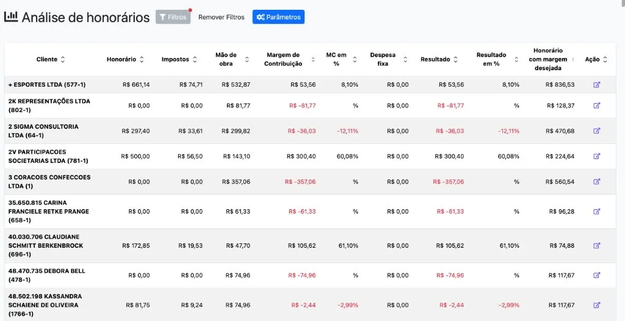Open action icon for 2K REPRESENTAÇÕES LTDA
Viewport: 625px width, 321px height.
[597, 106]
